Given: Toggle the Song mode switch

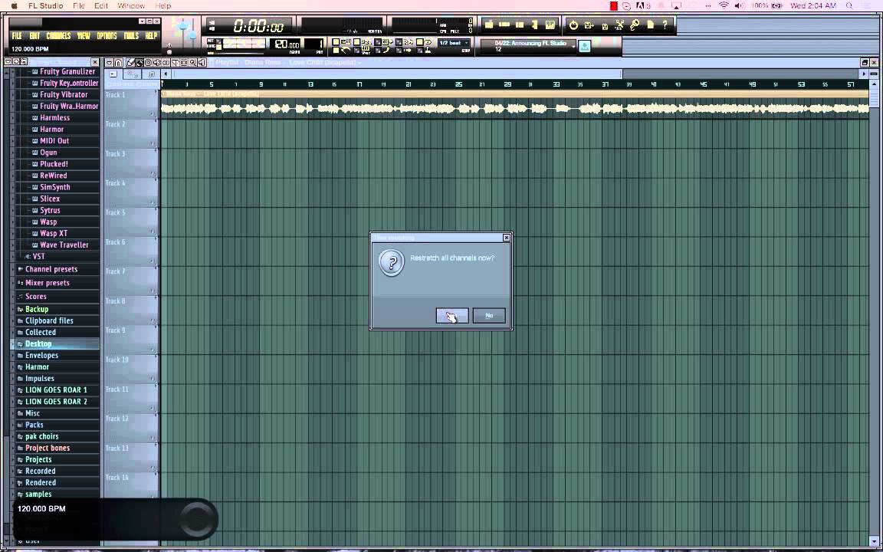Looking at the screenshot, I should coord(219,48).
